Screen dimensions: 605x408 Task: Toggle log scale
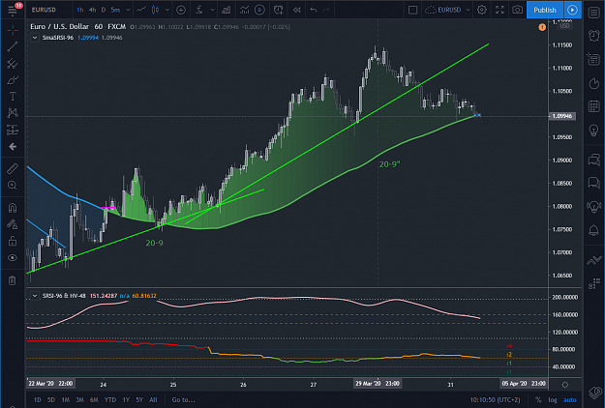click(553, 399)
